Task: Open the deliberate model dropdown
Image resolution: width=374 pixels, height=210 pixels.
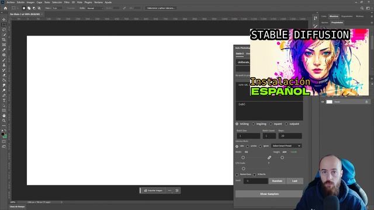Action: coord(243,62)
